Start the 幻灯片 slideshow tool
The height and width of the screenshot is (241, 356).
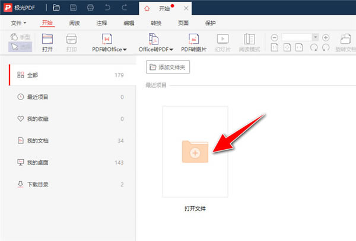(223, 43)
